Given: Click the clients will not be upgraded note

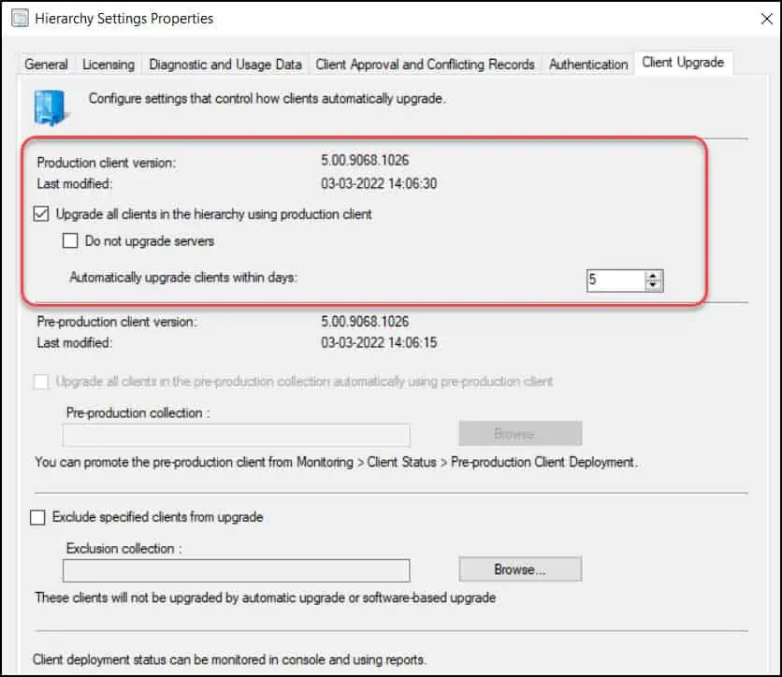Looking at the screenshot, I should pyautogui.click(x=266, y=598).
